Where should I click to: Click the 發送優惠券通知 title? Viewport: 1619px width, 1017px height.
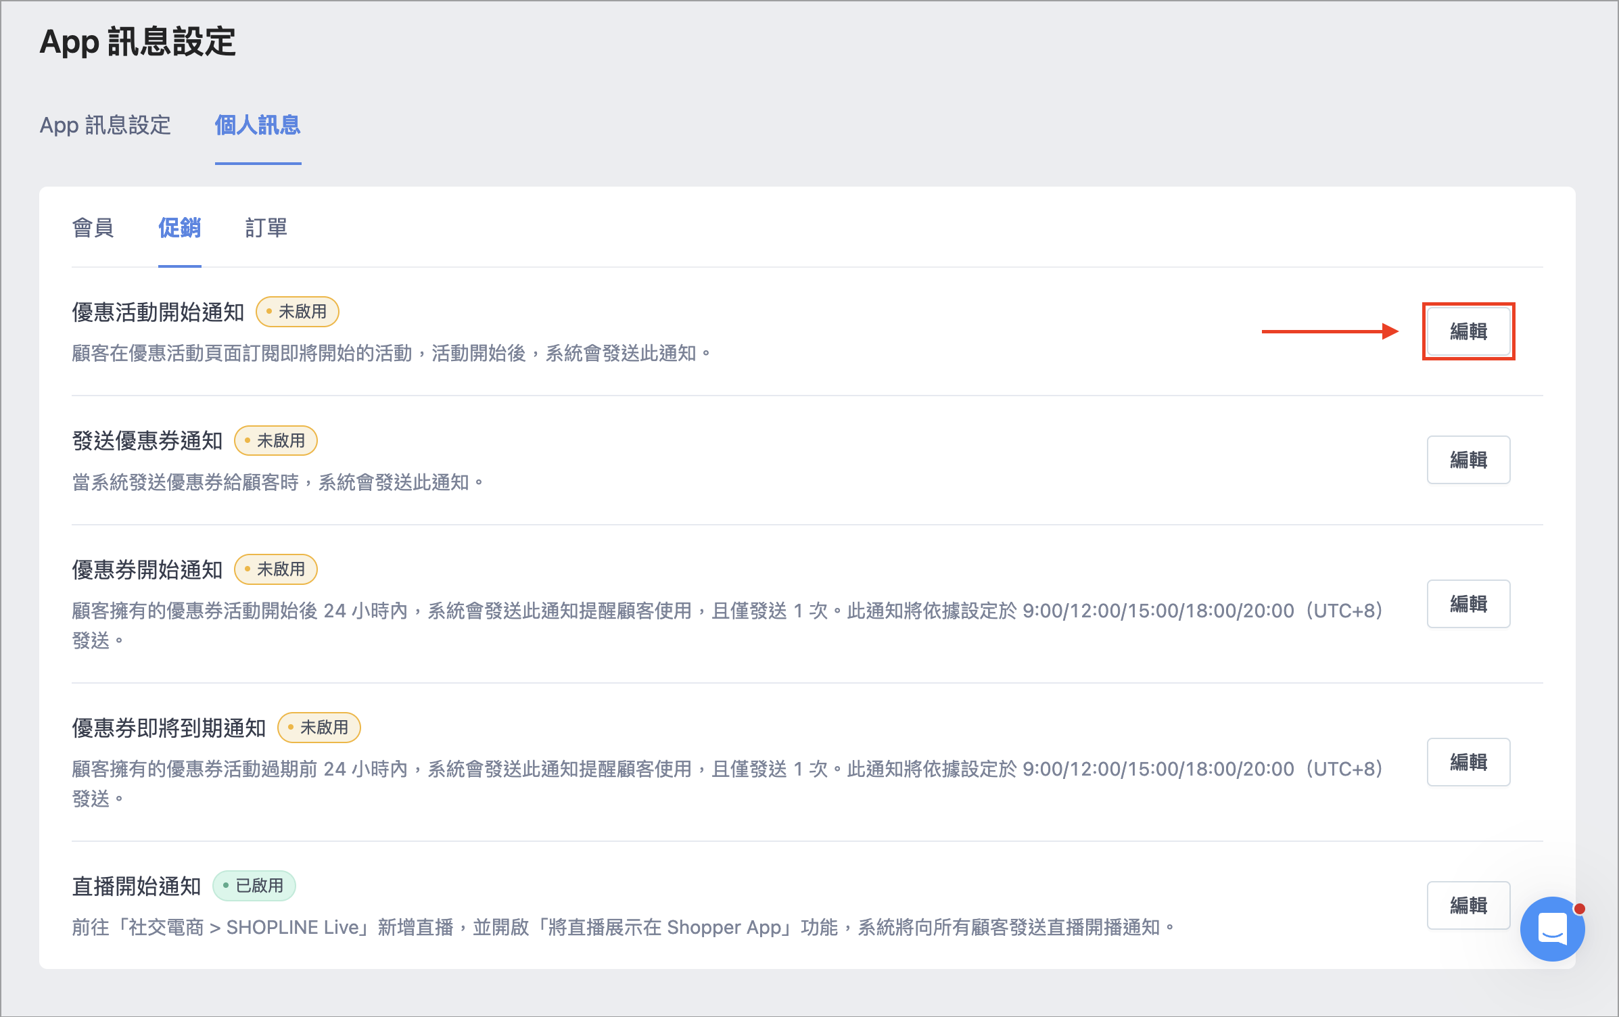click(147, 441)
